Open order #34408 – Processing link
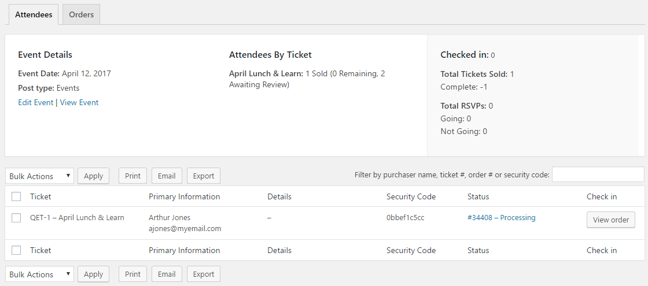Screen dimensions: 648x286 tap(501, 218)
